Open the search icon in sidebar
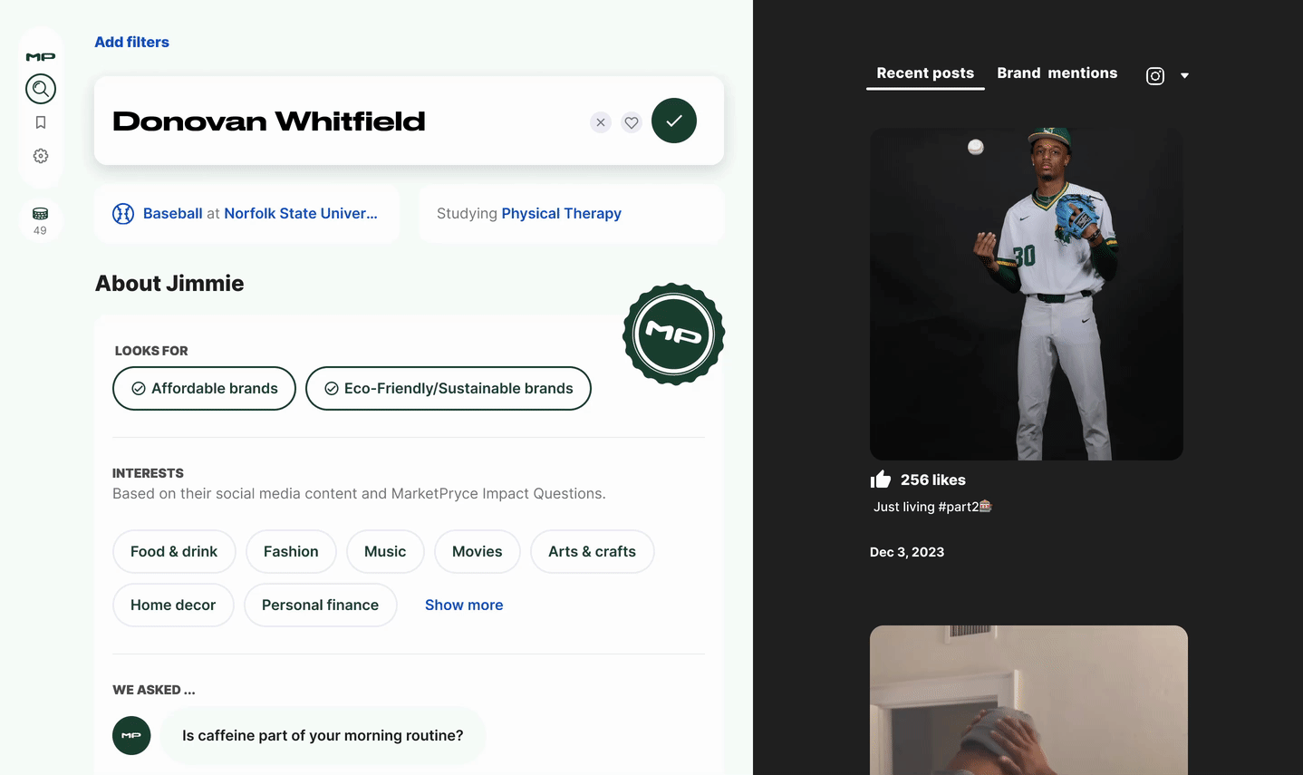 click(x=41, y=89)
